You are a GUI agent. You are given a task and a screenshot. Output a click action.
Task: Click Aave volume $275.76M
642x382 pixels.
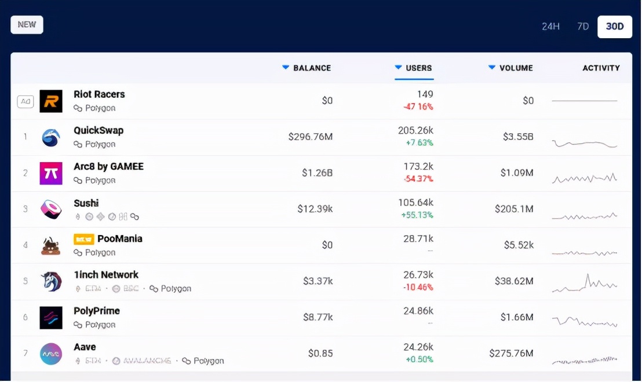click(511, 354)
